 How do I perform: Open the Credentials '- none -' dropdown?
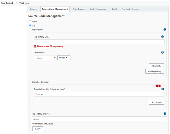(x=45, y=58)
